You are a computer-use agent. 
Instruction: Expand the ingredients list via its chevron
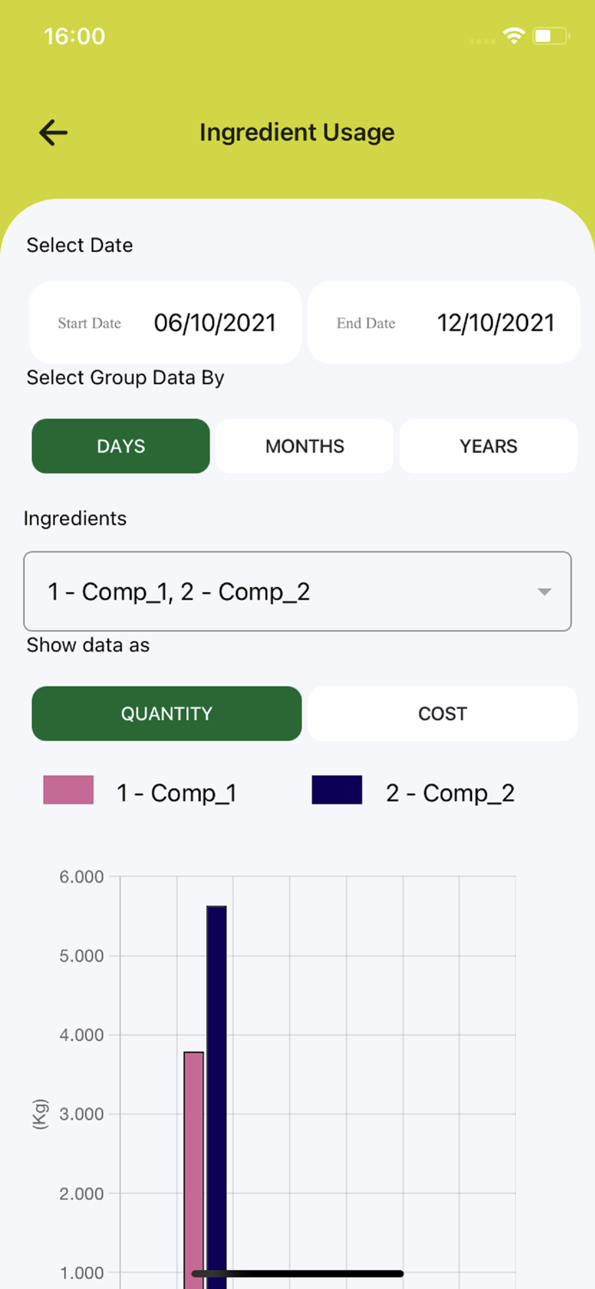[x=543, y=591]
